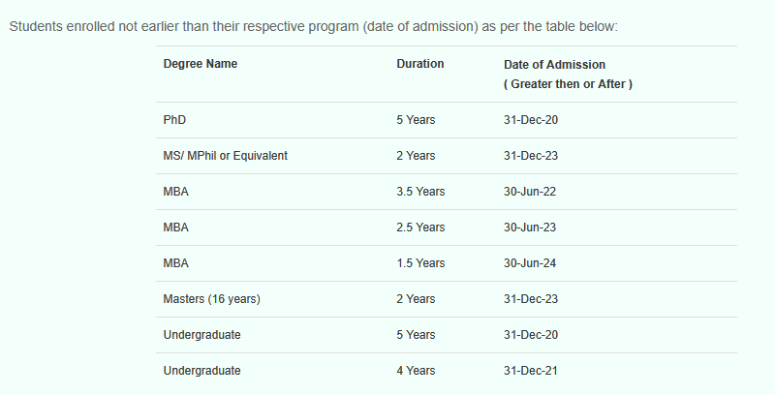Click the 30-Jun-23 admission date
Screen dimensions: 775x395
(530, 228)
